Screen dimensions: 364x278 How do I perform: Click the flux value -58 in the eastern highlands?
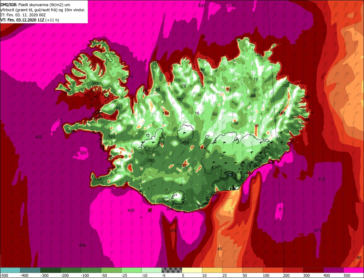(x=236, y=123)
